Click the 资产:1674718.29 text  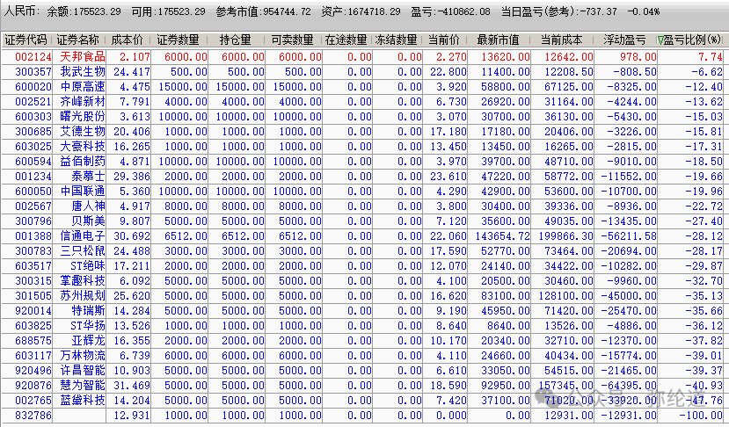pyautogui.click(x=361, y=11)
